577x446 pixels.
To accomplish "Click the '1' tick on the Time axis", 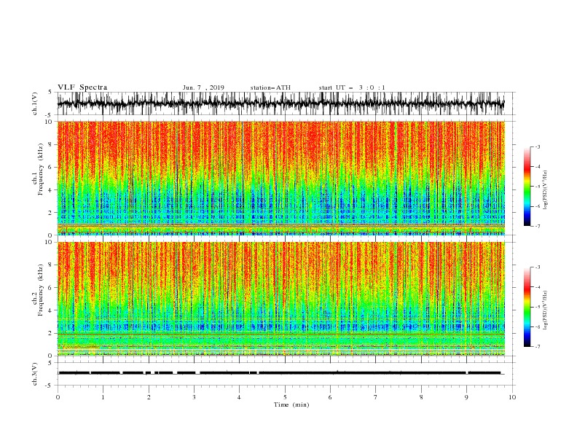I will coord(103,397).
